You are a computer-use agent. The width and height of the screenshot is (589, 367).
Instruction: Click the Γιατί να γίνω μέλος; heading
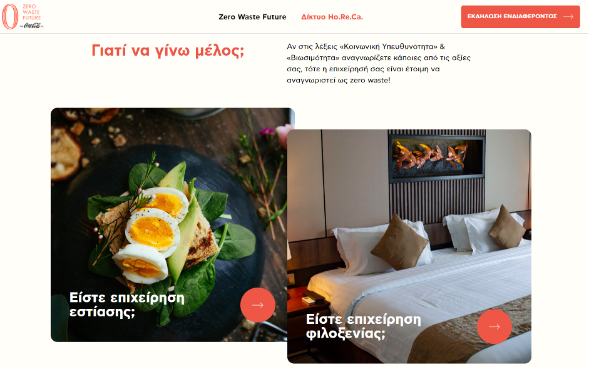(x=168, y=51)
